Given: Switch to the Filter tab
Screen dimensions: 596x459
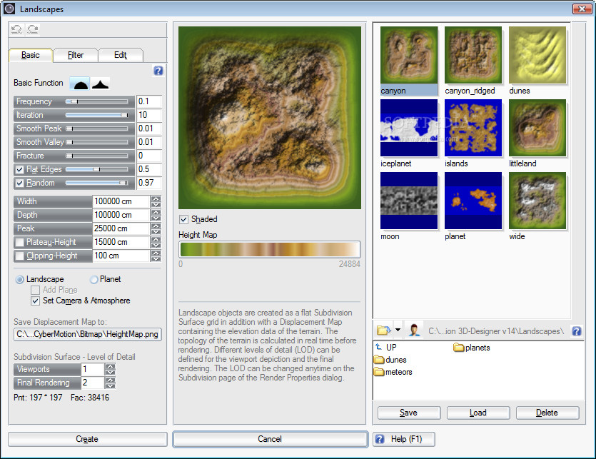Looking at the screenshot, I should pos(76,55).
